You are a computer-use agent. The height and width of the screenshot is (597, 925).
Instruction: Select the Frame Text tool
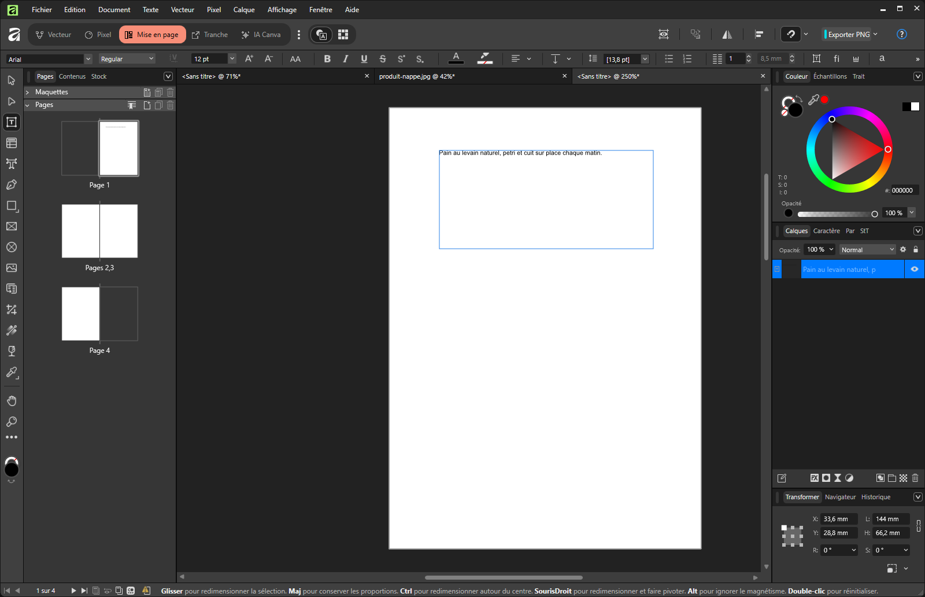12,122
